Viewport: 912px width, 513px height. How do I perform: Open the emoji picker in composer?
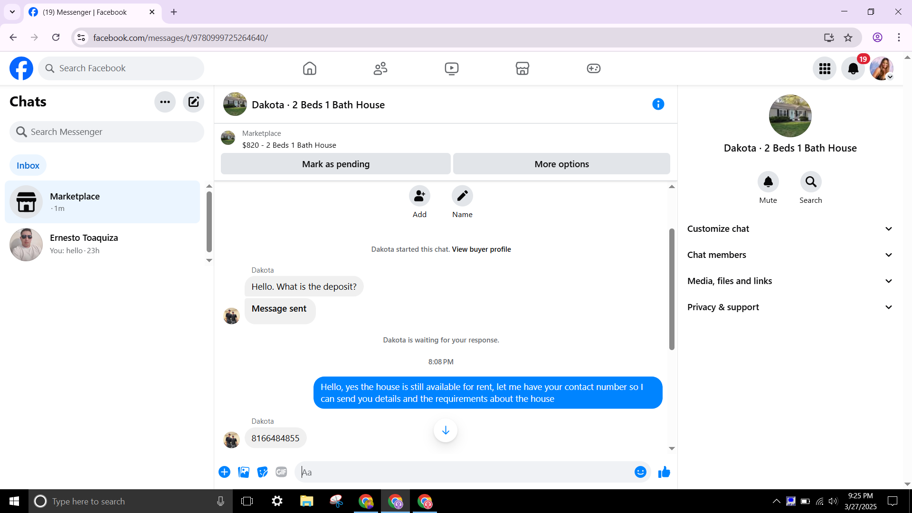coord(640,472)
